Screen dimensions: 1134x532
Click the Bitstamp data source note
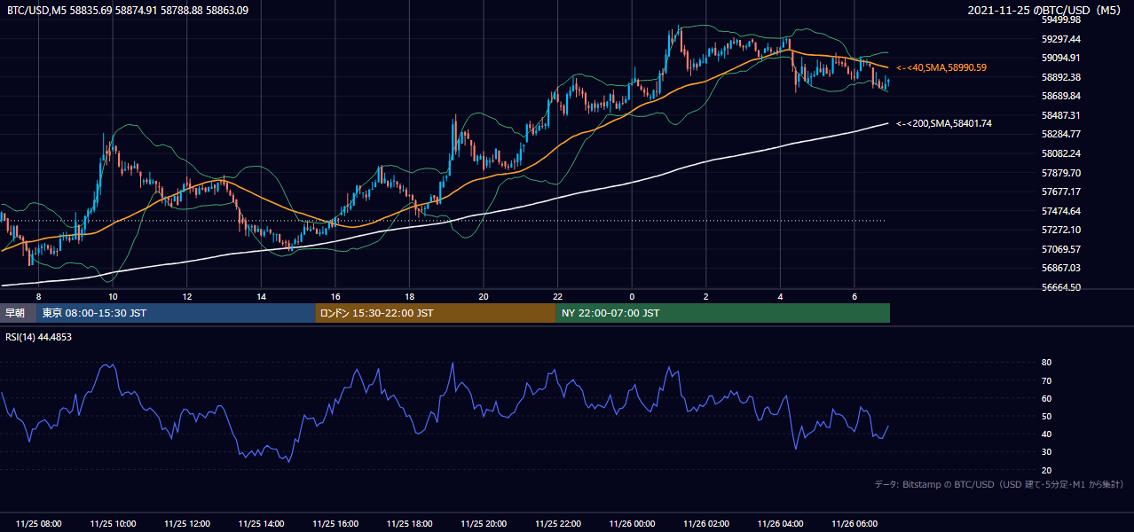pos(999,484)
